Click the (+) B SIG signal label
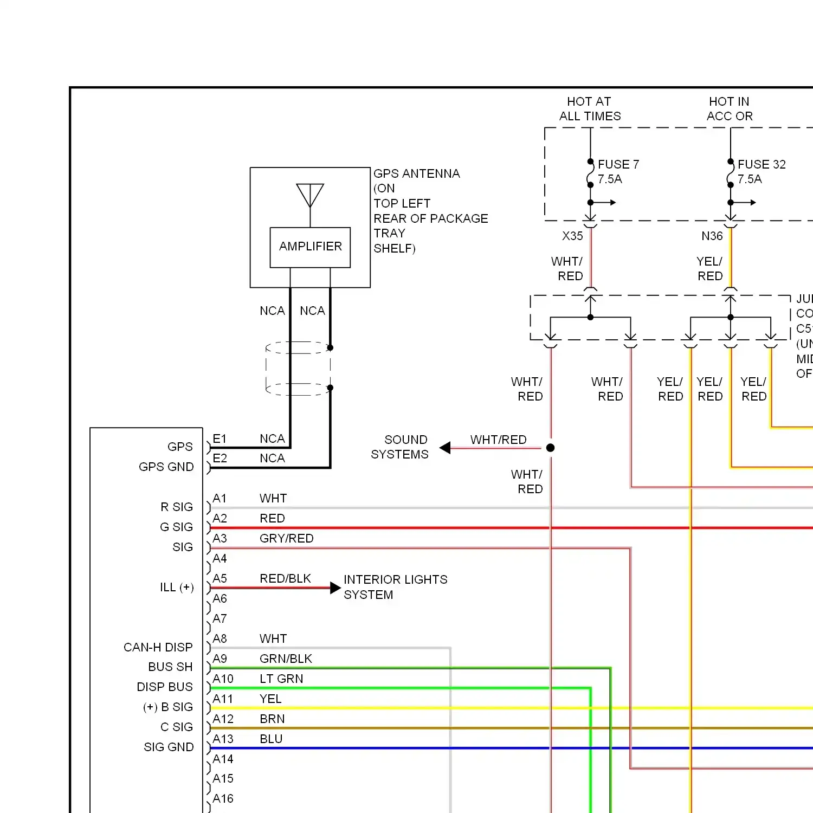813x813 pixels. pyautogui.click(x=168, y=707)
